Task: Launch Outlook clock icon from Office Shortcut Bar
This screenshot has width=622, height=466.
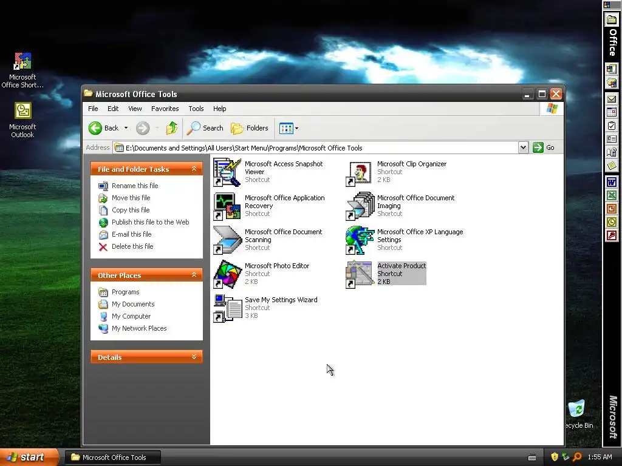Action: click(x=611, y=222)
